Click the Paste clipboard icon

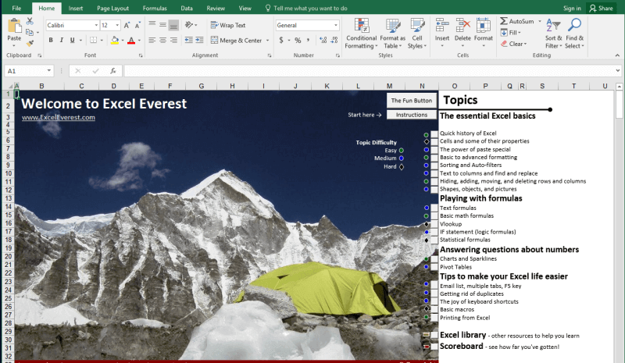click(14, 26)
